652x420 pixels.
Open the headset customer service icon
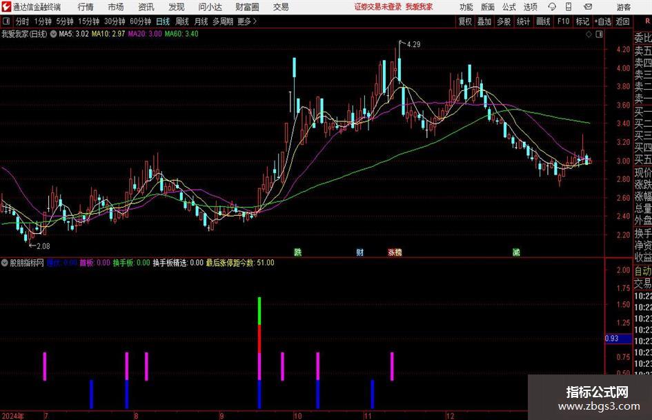552,7
